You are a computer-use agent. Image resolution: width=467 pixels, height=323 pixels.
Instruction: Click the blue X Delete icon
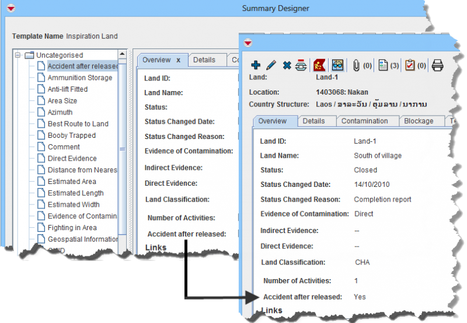coord(287,65)
